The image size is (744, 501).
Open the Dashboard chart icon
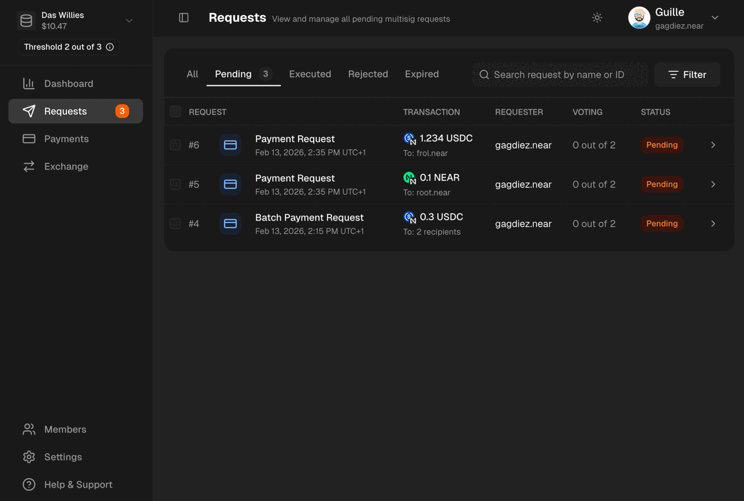pos(29,84)
